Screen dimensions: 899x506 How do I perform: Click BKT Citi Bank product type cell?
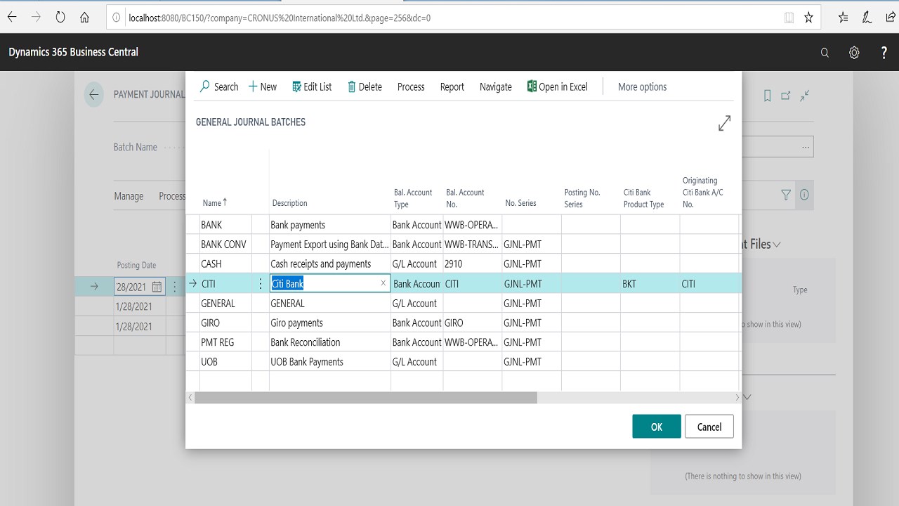pos(650,284)
